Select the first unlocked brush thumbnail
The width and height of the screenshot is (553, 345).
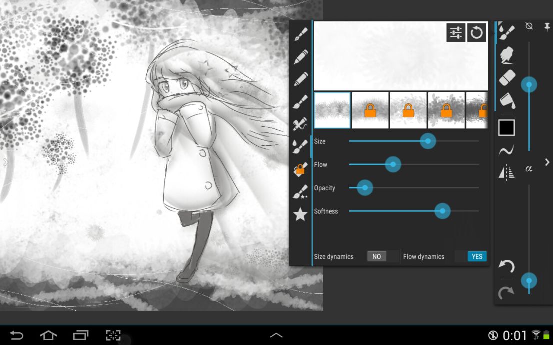pyautogui.click(x=332, y=110)
